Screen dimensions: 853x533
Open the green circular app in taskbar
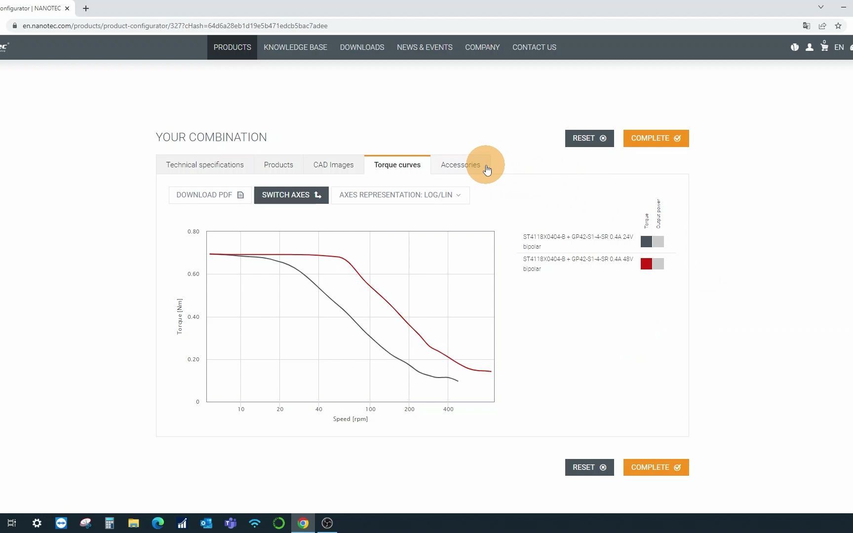[279, 523]
